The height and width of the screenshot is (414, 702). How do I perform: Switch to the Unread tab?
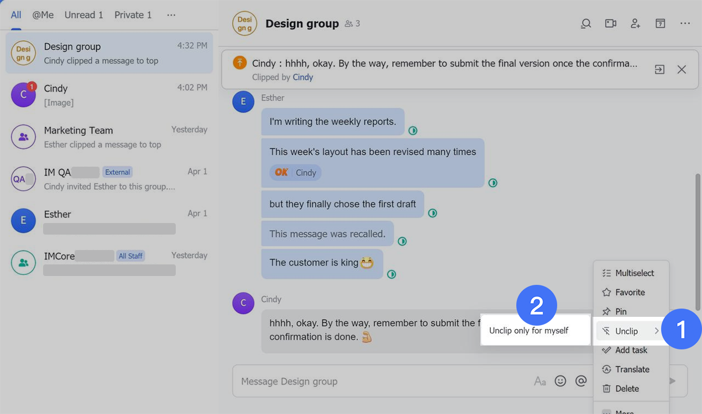[x=83, y=15]
